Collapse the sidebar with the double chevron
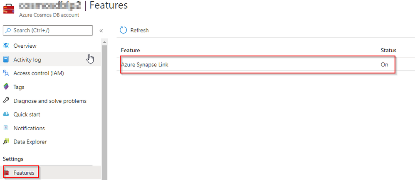This screenshot has height=180, width=415. point(101,31)
